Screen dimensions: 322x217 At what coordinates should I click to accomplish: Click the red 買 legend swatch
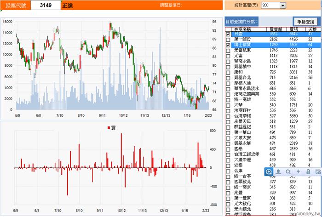pos(109,127)
